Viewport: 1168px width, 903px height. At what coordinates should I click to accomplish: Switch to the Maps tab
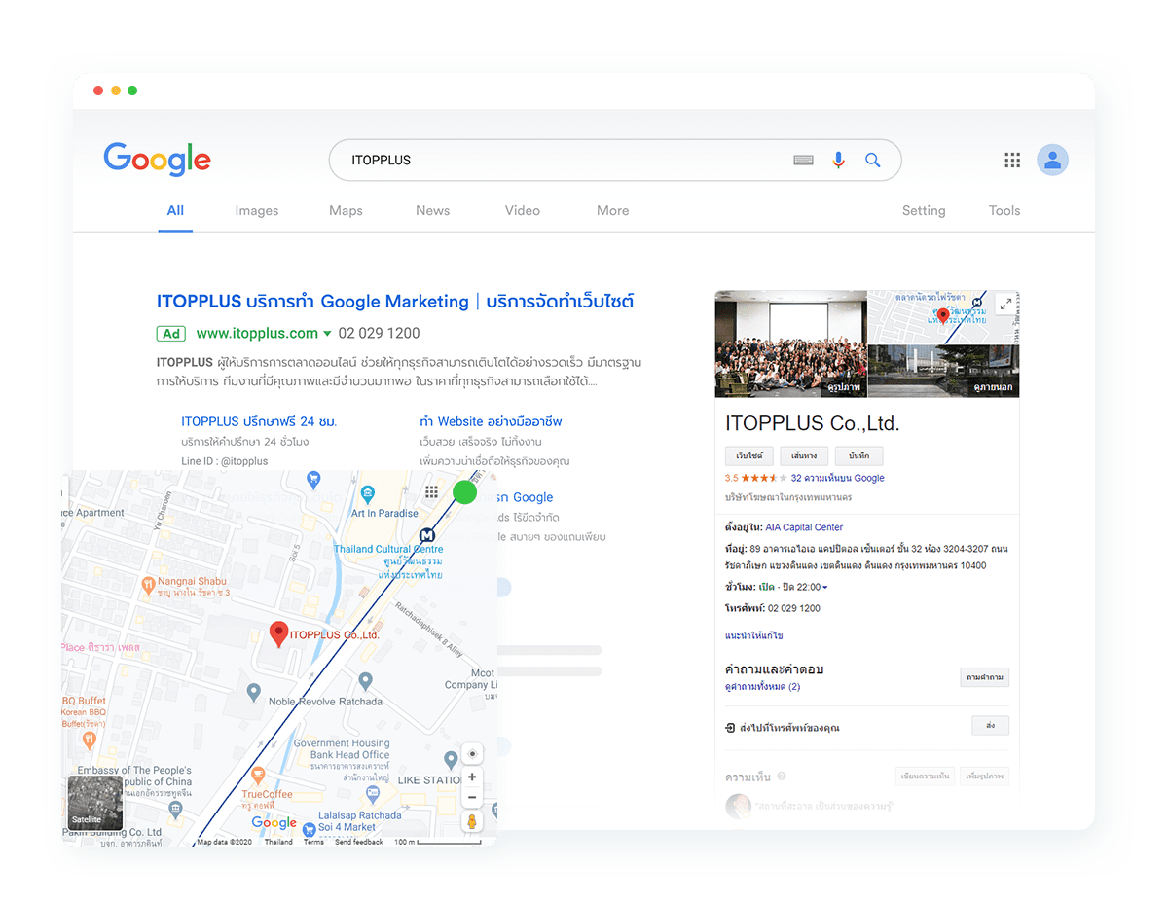click(346, 210)
